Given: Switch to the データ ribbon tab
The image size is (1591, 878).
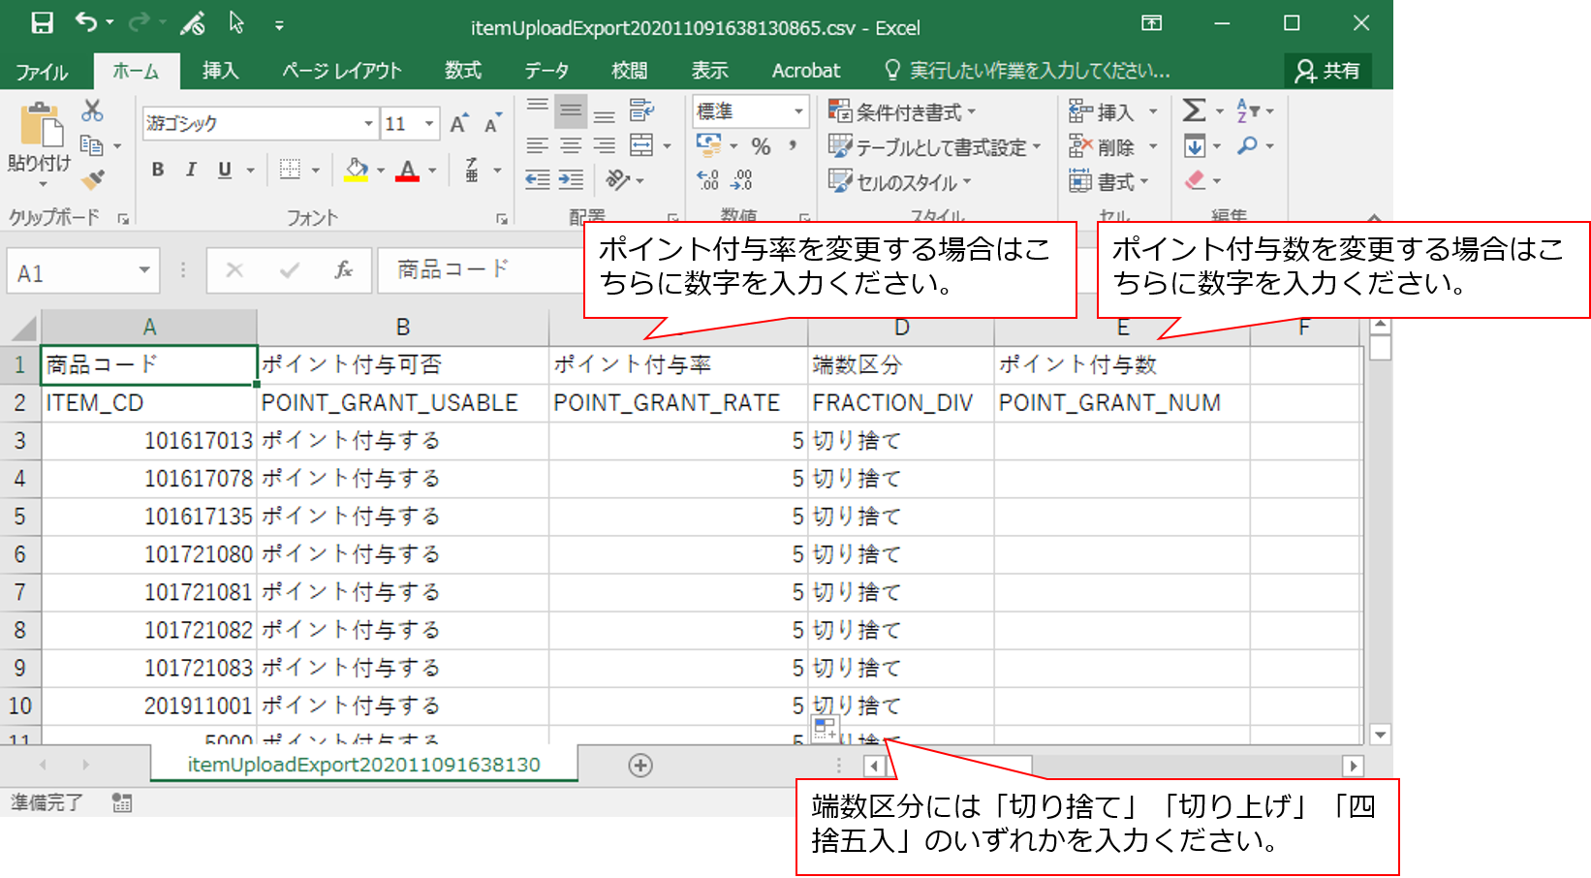Looking at the screenshot, I should tap(546, 71).
